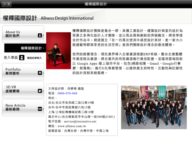Click the 登入專區 login user icon
The width and height of the screenshot is (192, 144).
22,58
